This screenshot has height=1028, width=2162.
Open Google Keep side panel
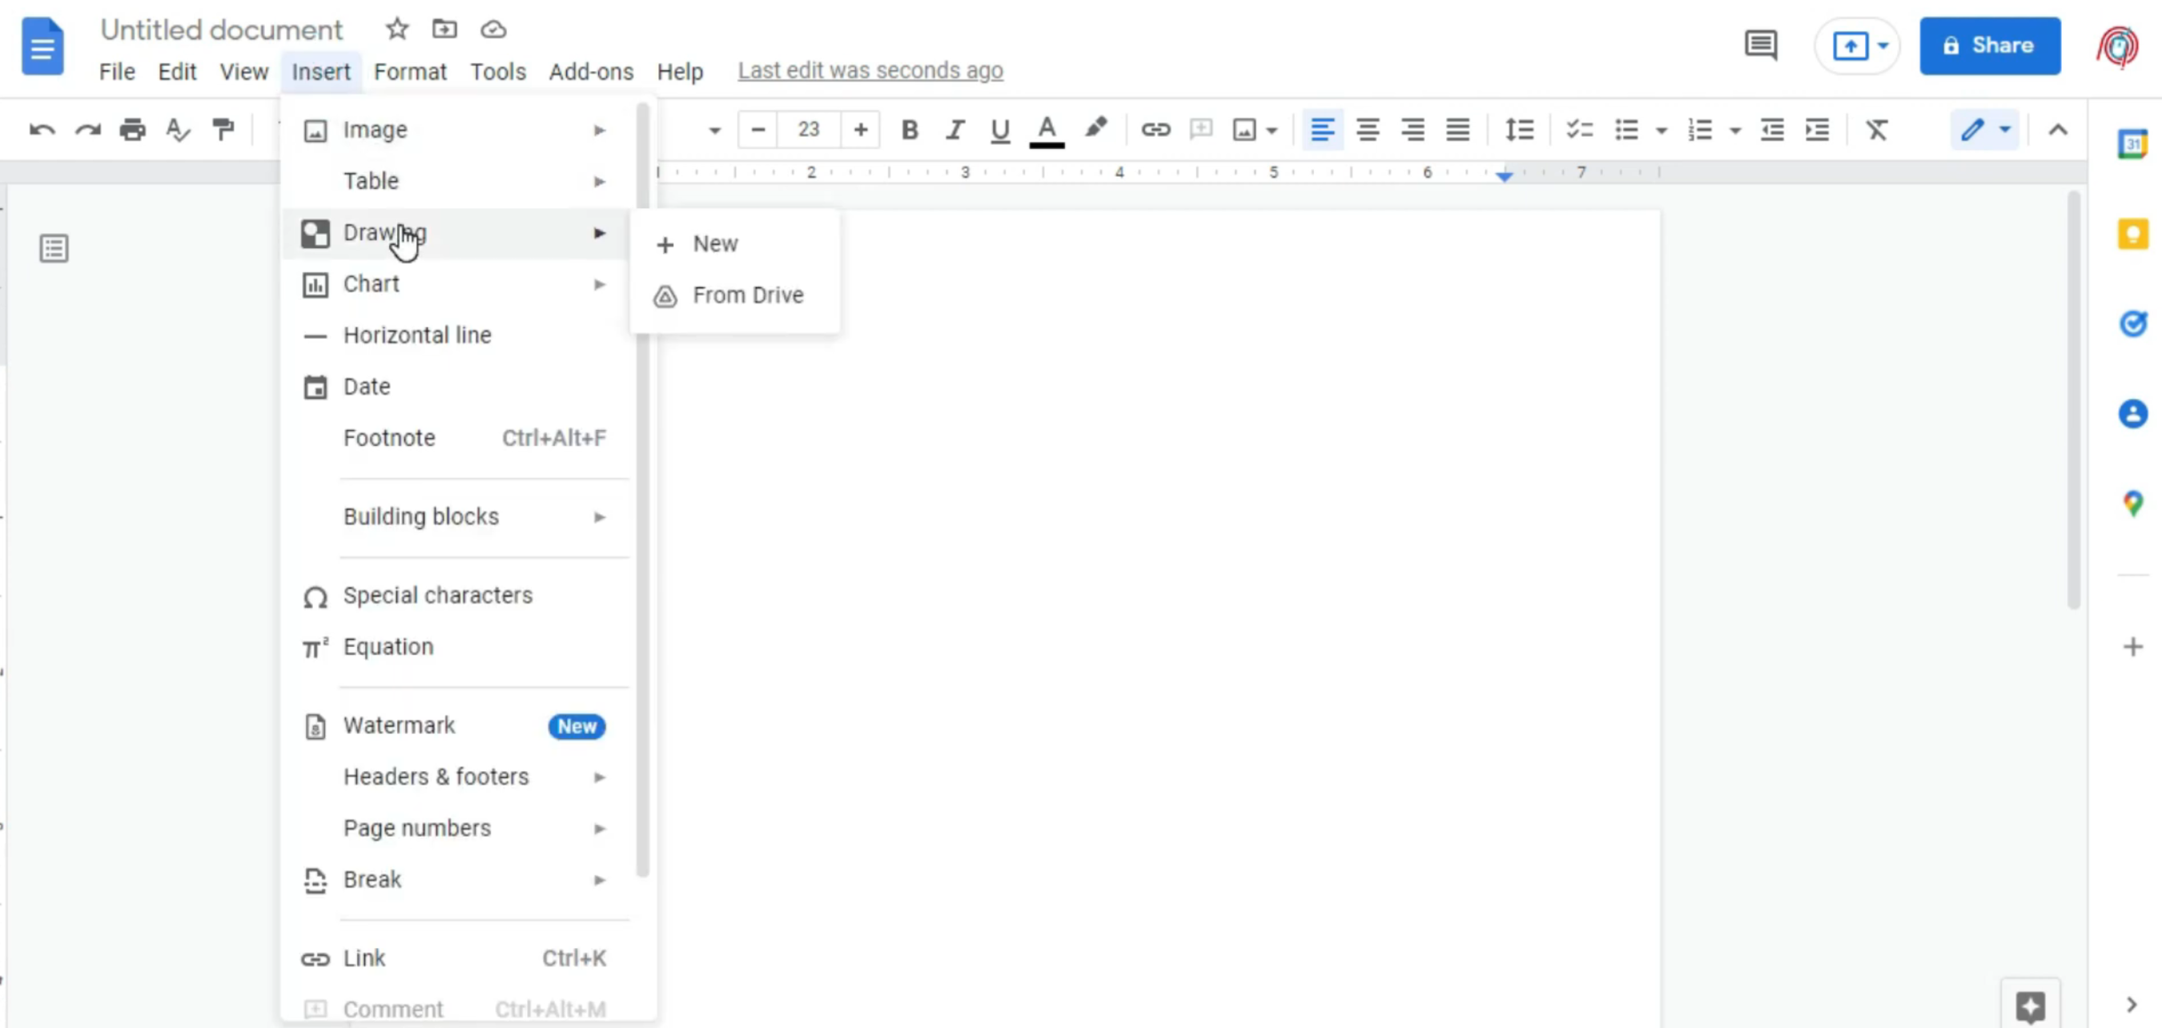point(2132,234)
